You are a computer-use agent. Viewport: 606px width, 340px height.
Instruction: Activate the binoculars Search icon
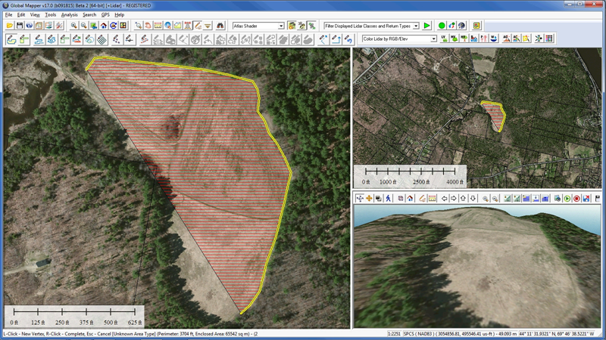tap(220, 26)
